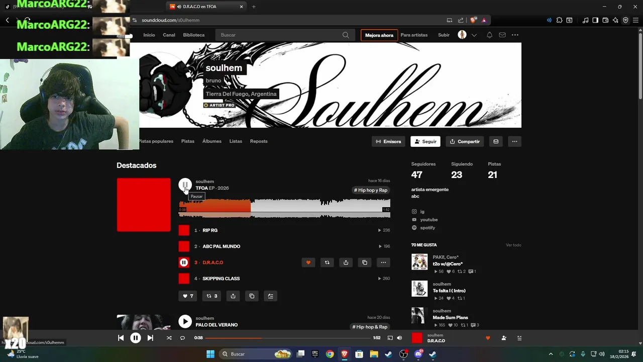Open the notifications bell
Screen dimensions: 643x362
(x=489, y=35)
